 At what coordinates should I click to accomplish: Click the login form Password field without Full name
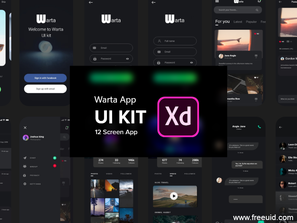click(x=111, y=59)
